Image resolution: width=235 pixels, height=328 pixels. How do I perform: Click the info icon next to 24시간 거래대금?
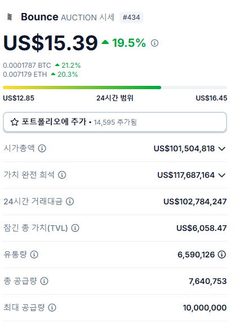(70, 202)
